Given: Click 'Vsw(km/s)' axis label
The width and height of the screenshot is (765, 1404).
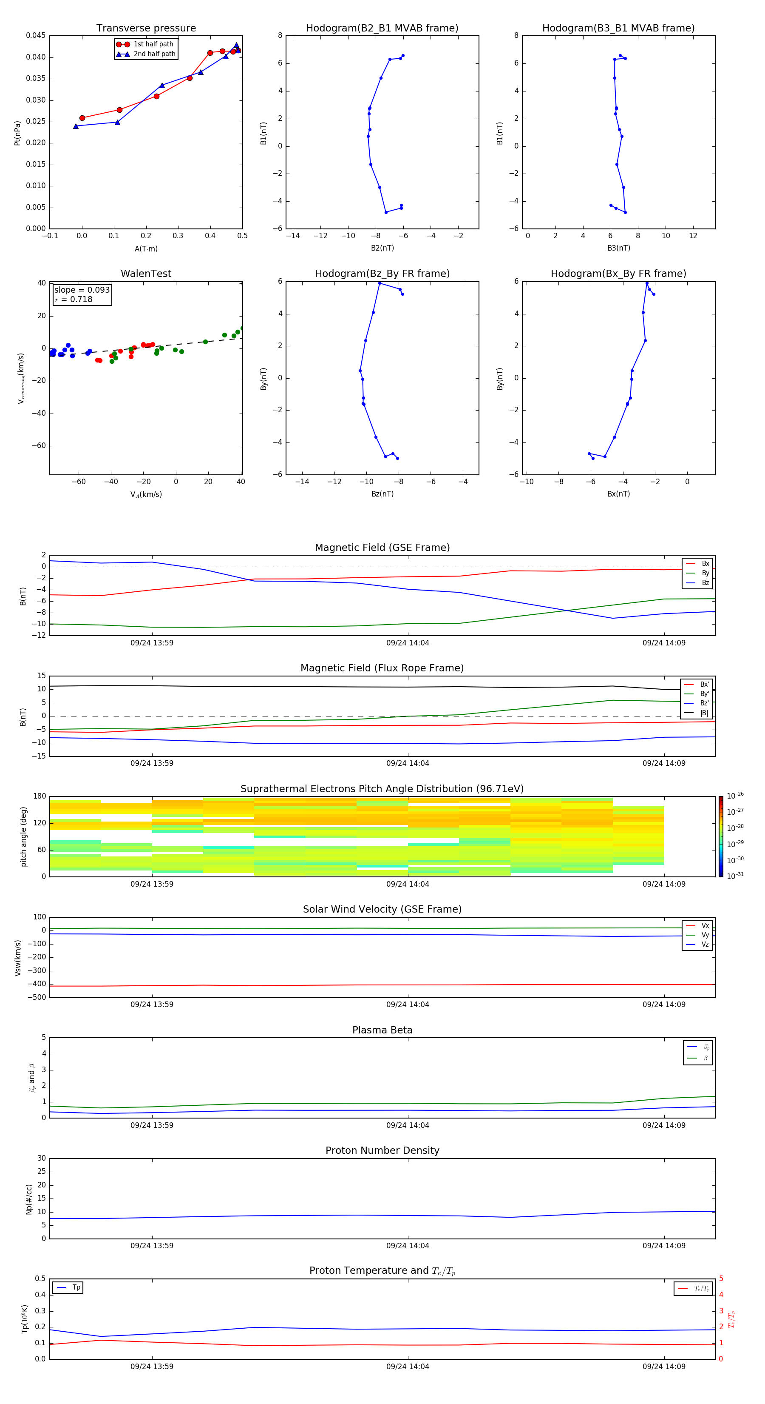Looking at the screenshot, I should 18,958.
